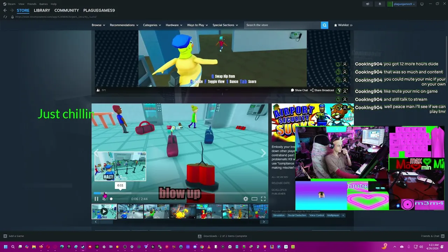Click Share Broadcast button

coord(322,90)
